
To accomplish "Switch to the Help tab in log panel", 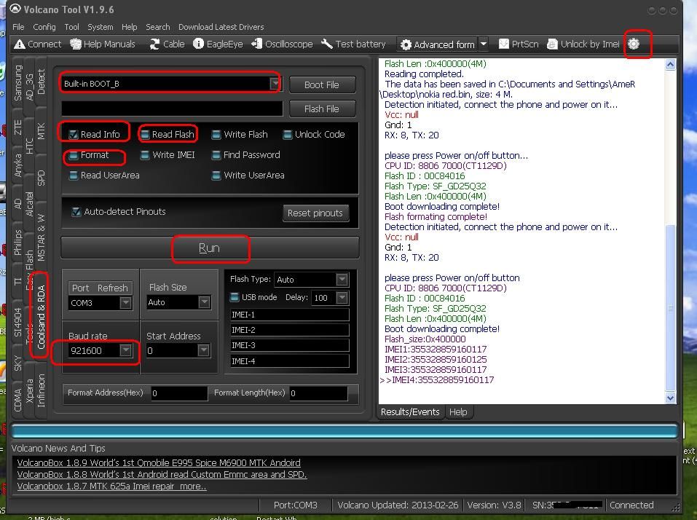I will (x=458, y=412).
